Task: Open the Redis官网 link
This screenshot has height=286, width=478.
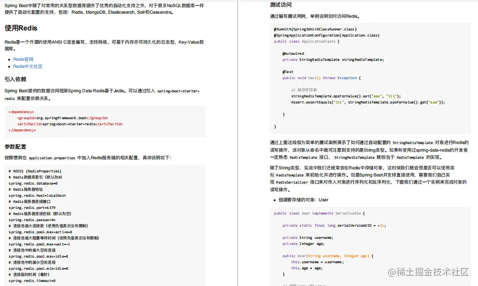Action: pos(23,59)
